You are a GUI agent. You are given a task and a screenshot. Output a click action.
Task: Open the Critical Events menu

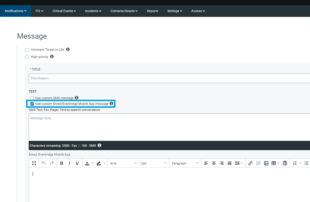pyautogui.click(x=64, y=11)
